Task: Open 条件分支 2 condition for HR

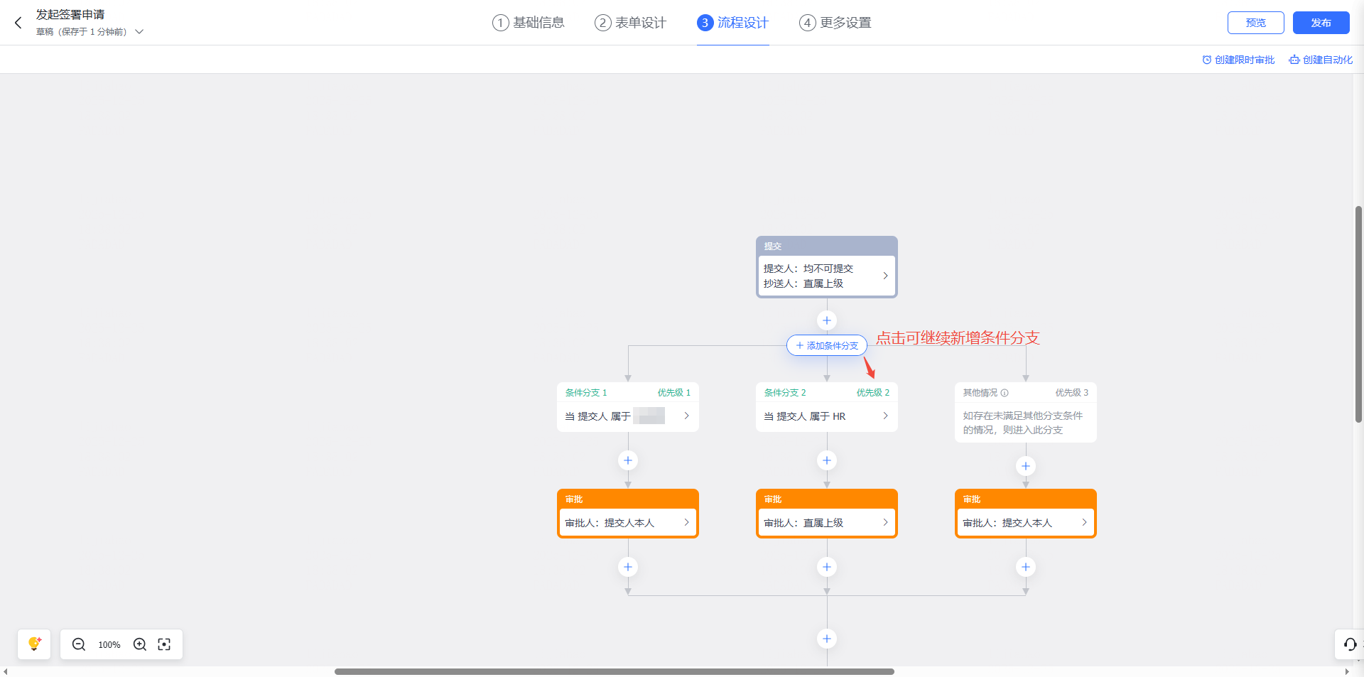Action: (826, 416)
